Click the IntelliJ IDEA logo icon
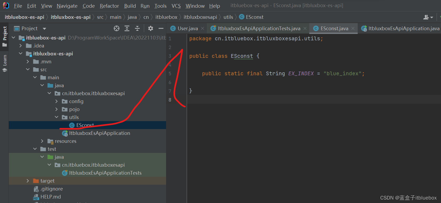This screenshot has width=441, height=203. (x=6, y=6)
